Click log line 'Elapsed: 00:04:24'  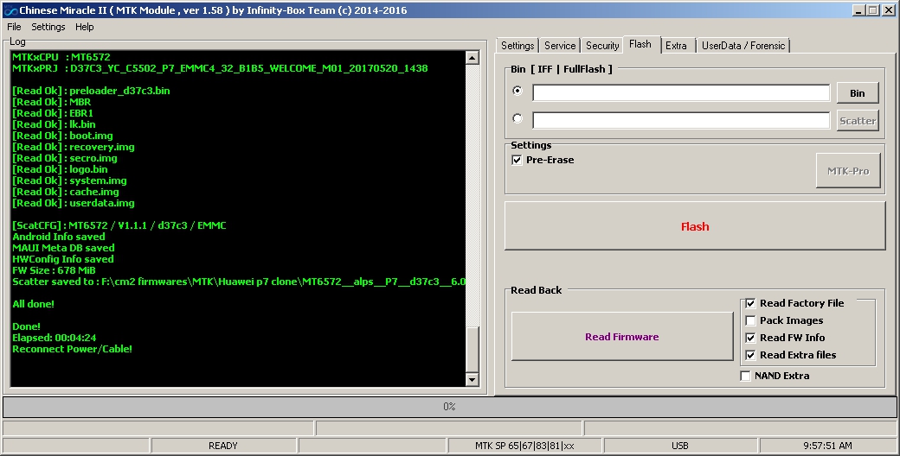pyautogui.click(x=55, y=338)
